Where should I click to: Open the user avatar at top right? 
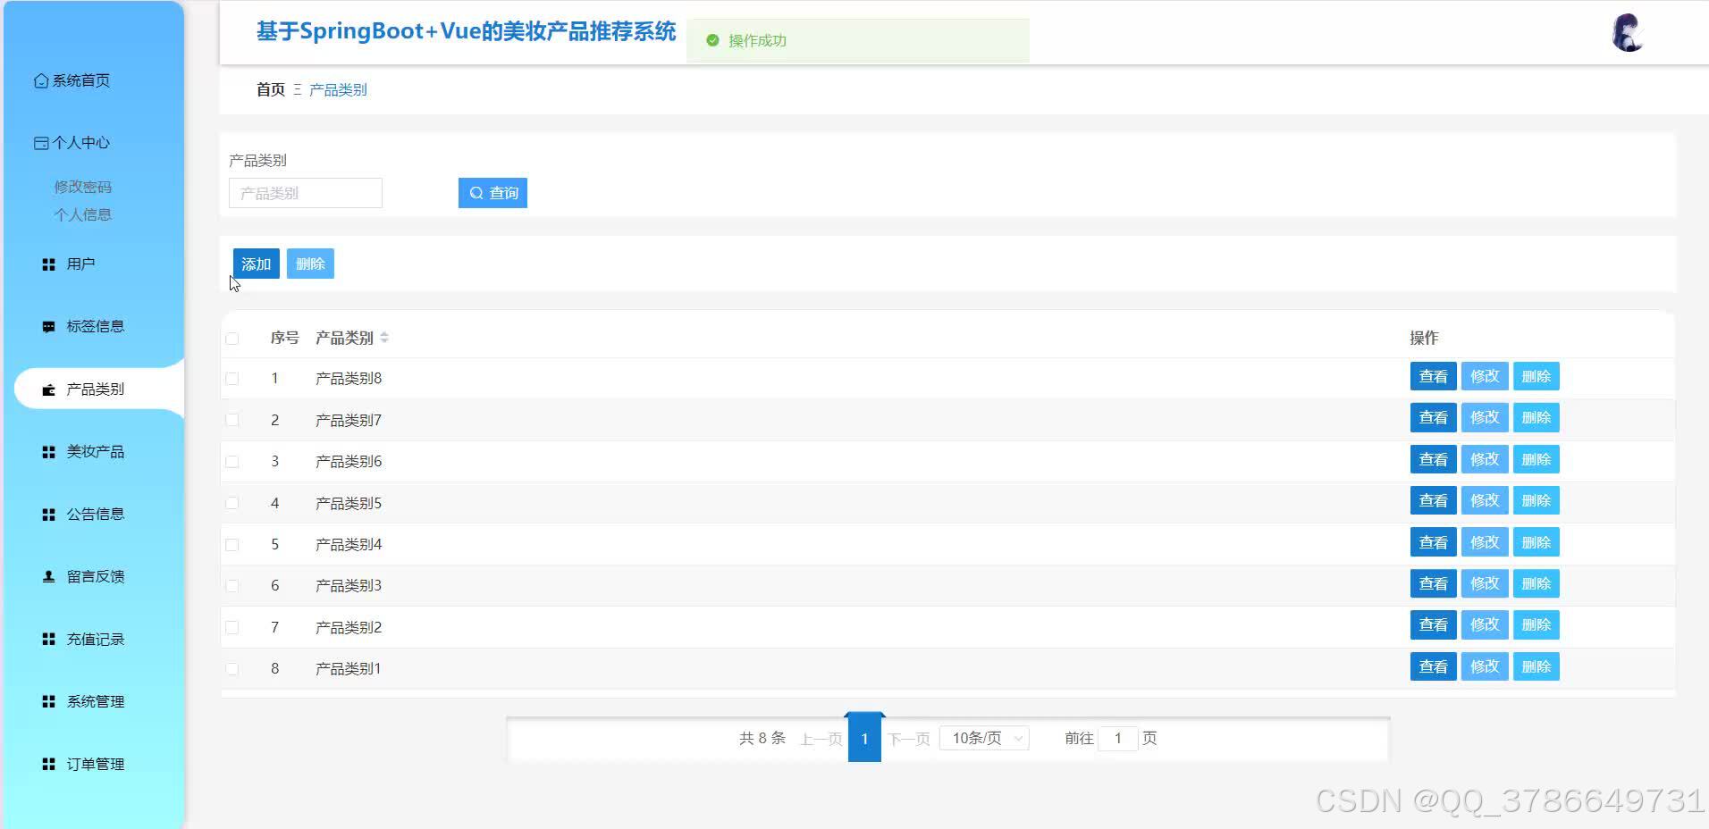click(x=1628, y=33)
